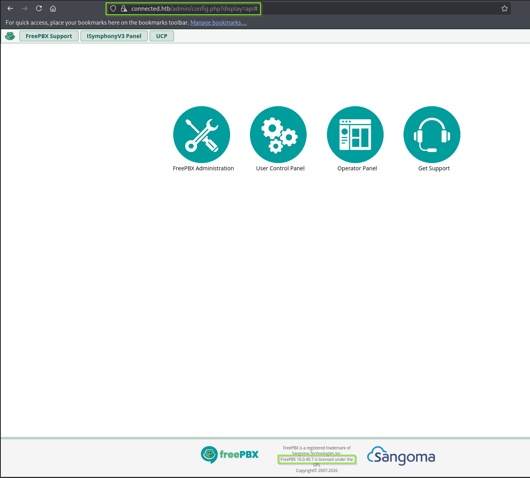Click the shield tracking protection icon

(x=113, y=8)
